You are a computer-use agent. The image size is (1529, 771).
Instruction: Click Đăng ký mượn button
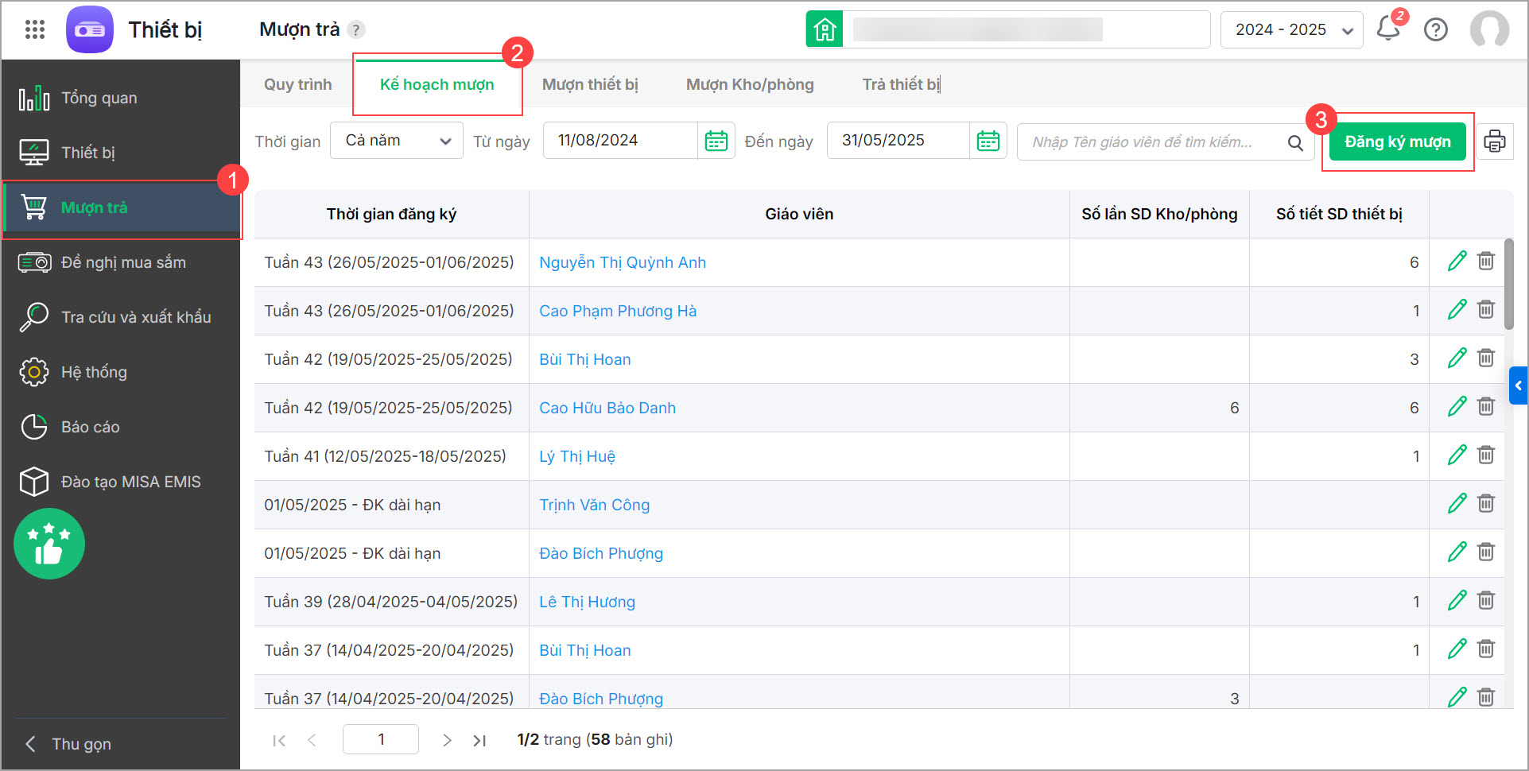pyautogui.click(x=1397, y=141)
